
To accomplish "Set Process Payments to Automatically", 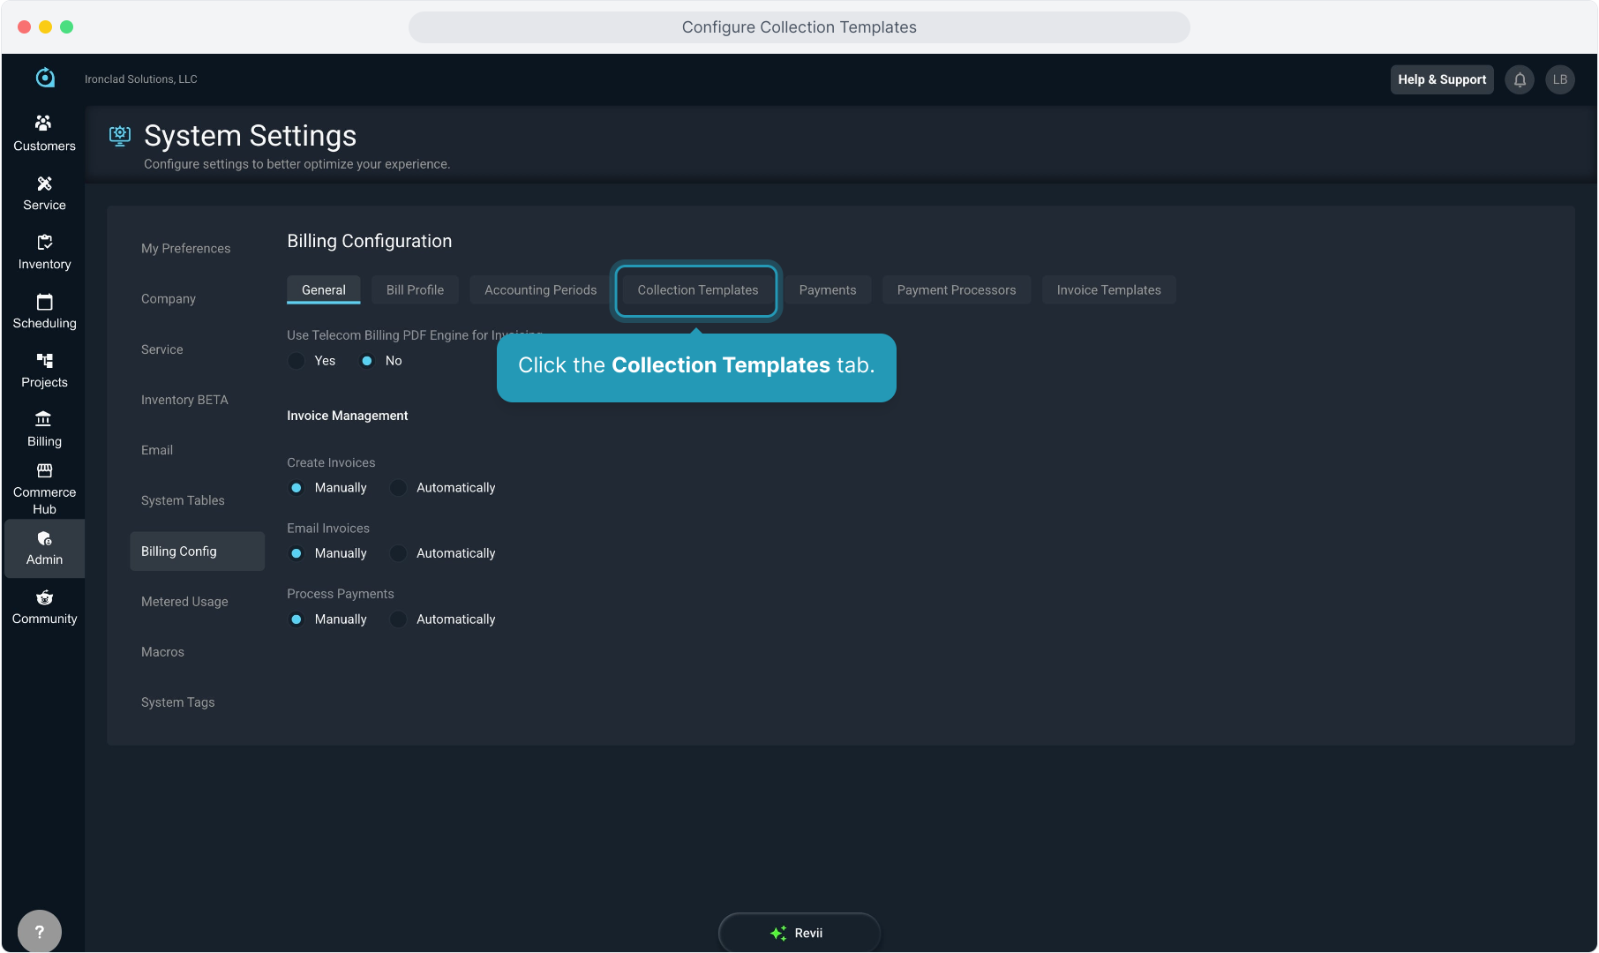I will pyautogui.click(x=399, y=619).
